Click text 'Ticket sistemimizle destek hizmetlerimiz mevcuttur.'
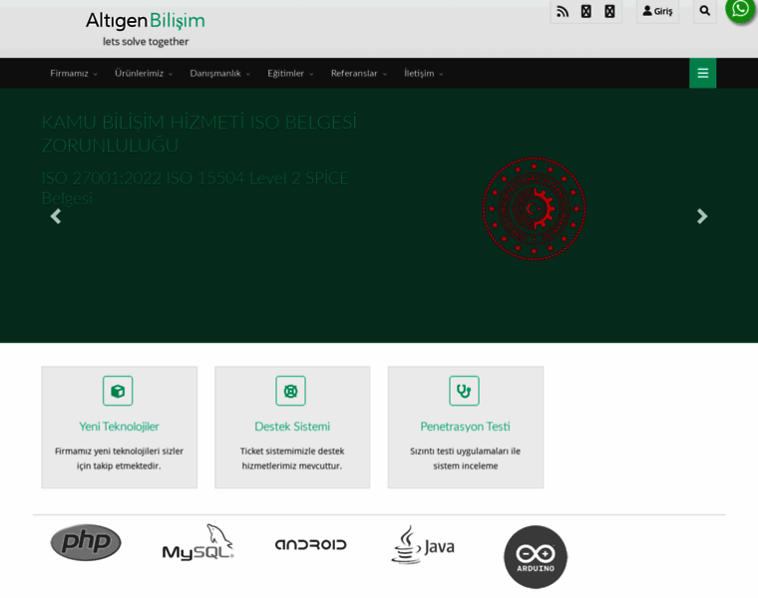 click(x=292, y=458)
